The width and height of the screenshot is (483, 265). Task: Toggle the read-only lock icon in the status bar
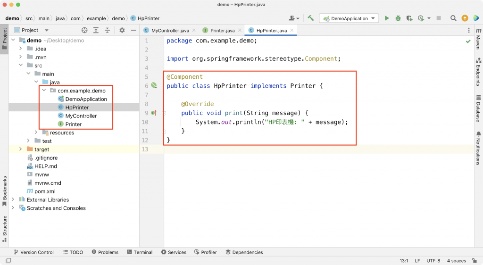(475, 260)
